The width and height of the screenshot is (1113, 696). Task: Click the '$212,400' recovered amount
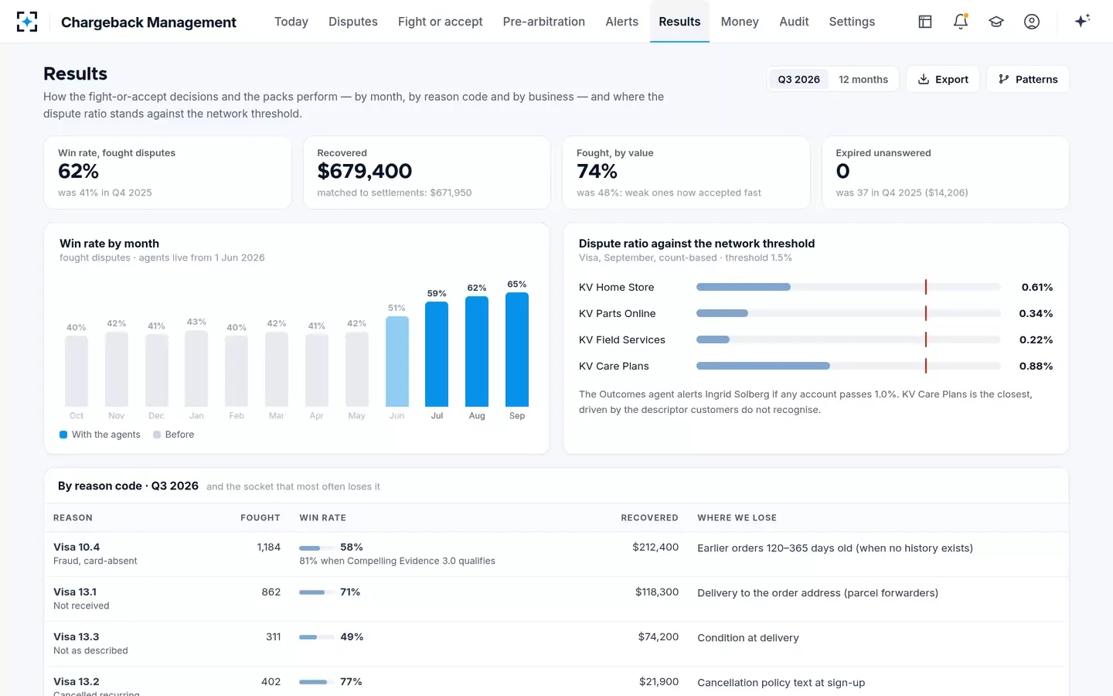tap(655, 547)
